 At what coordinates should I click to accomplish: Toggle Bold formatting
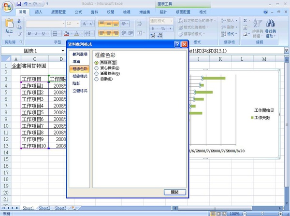[29, 34]
